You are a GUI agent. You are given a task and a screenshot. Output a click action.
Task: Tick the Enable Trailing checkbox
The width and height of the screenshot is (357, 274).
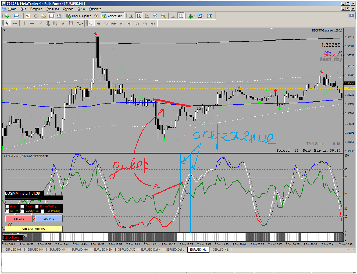click(37, 206)
